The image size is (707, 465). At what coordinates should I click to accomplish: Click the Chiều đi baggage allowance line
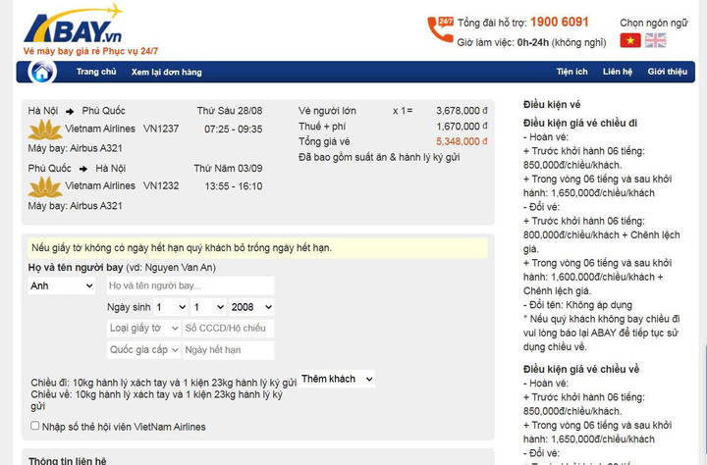[163, 383]
